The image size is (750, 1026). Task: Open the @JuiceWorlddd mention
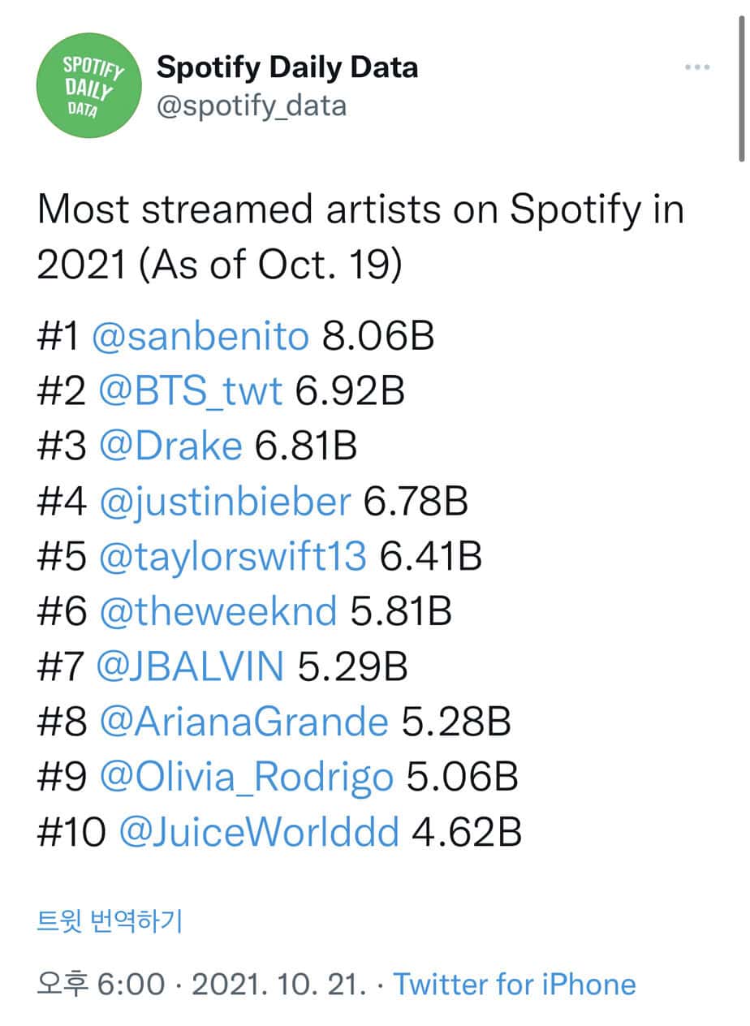(259, 833)
